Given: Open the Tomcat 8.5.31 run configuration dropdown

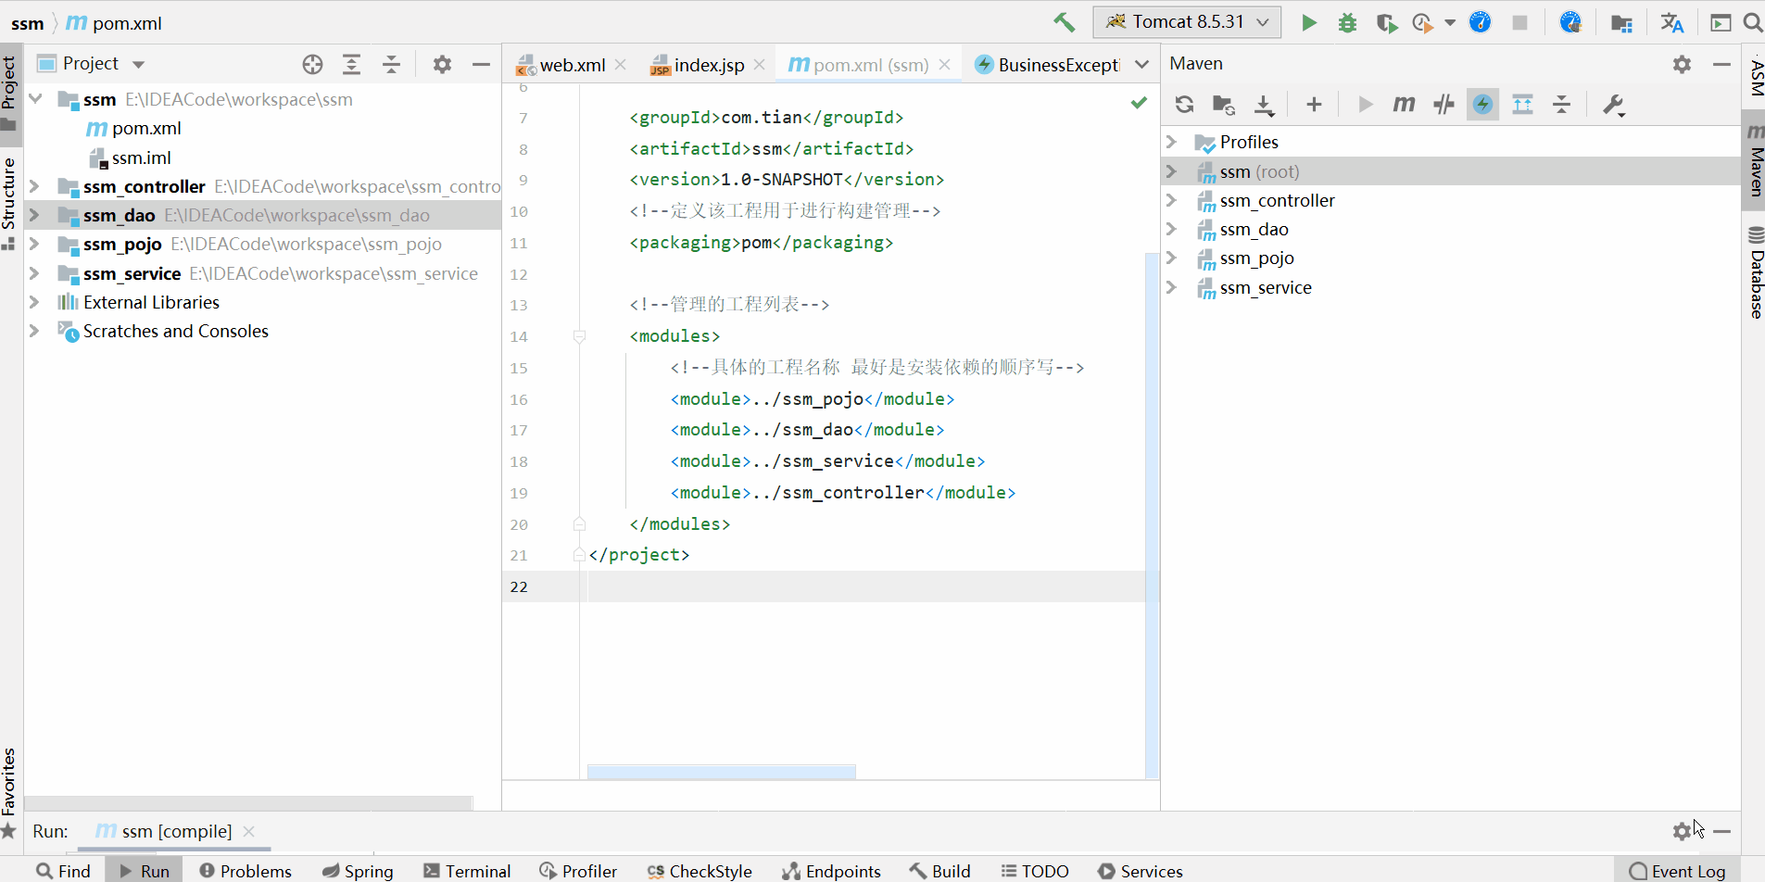Looking at the screenshot, I should (x=1187, y=22).
